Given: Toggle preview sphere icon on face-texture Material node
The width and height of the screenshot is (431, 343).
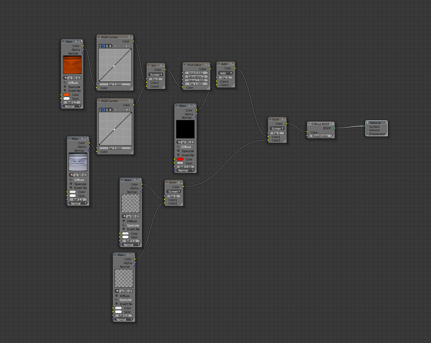Looking at the screenshot, I should tap(88, 138).
